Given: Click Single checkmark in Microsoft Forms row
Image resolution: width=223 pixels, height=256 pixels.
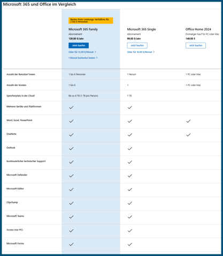Looking at the screenshot, I should click(x=130, y=244).
